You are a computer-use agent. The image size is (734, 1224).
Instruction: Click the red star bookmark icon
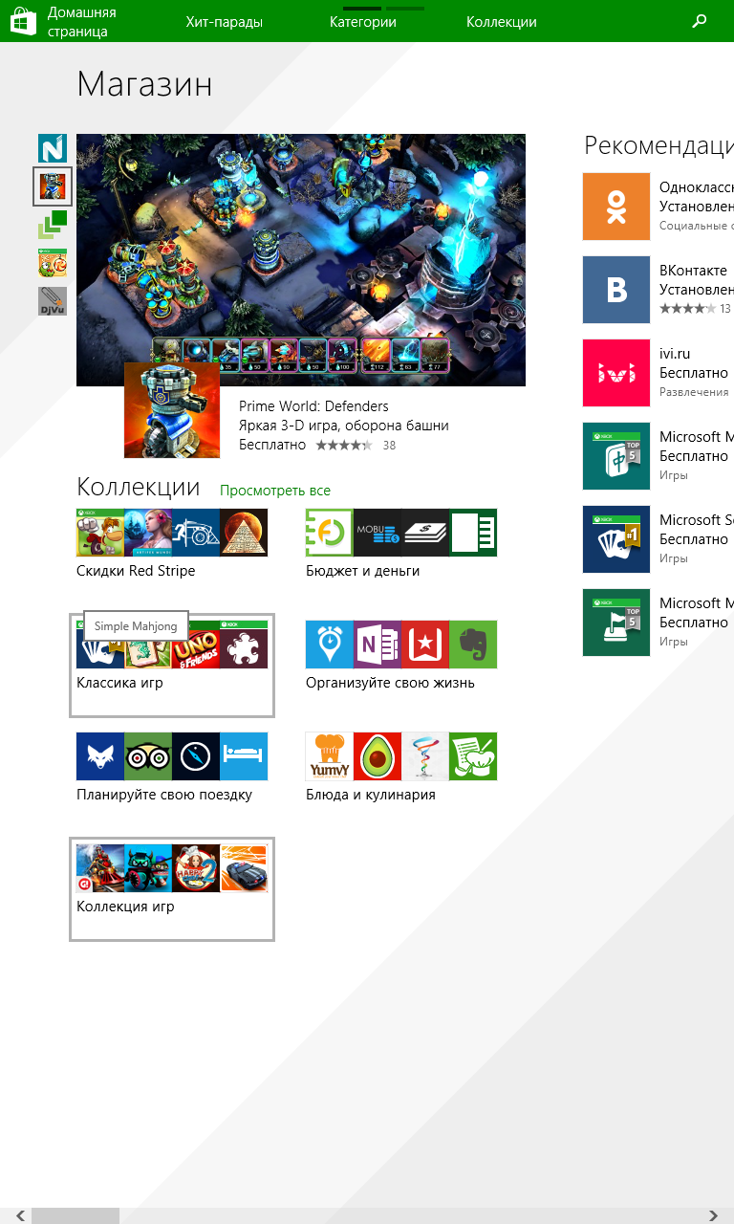tap(425, 645)
